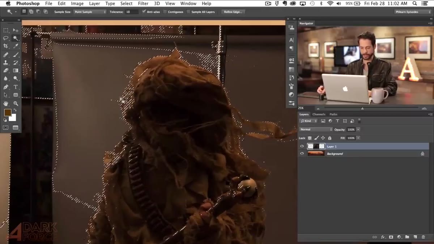Switch to the Channels tab
The image size is (434, 244).
(x=319, y=114)
